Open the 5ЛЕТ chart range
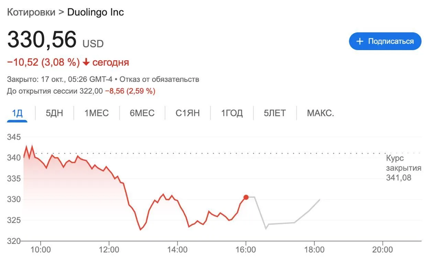440x262 pixels. [x=275, y=113]
